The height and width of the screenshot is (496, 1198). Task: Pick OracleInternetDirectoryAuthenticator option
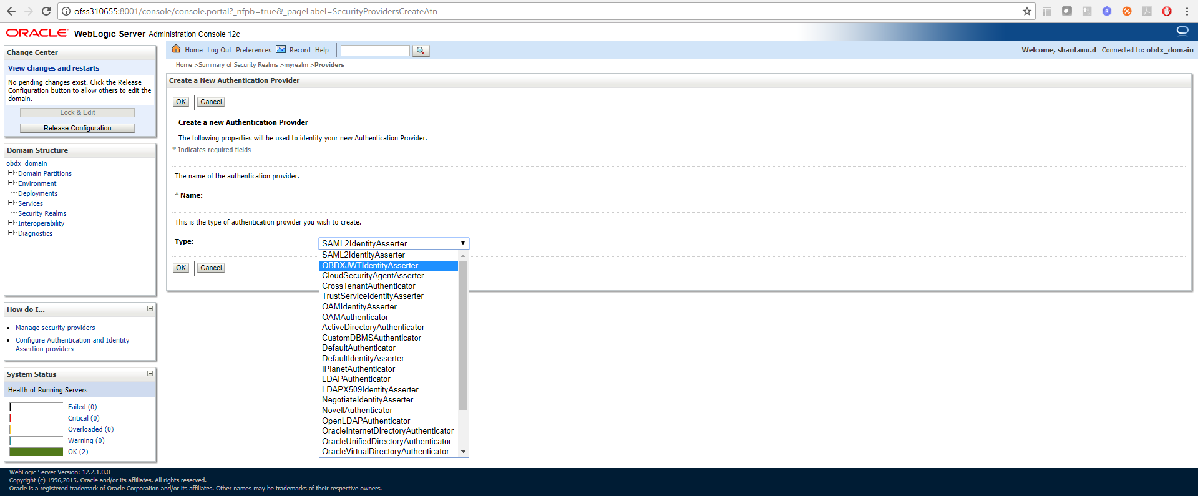pos(389,431)
